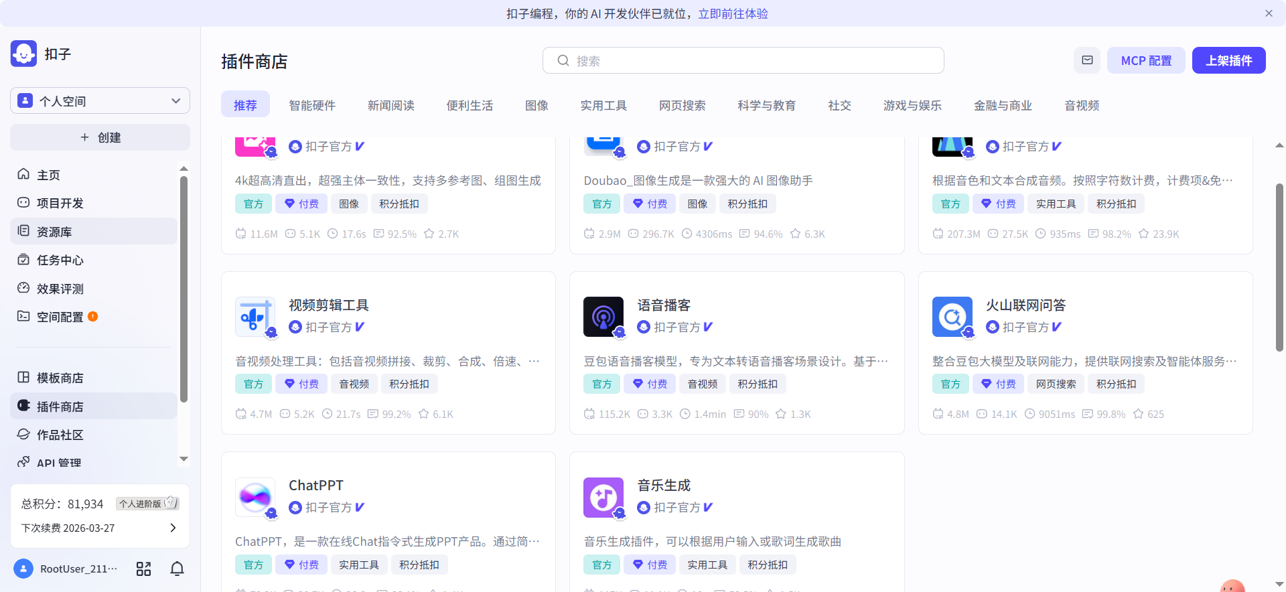1286x592 pixels.
Task: Switch to the 实用工具 category tab
Action: pos(603,105)
